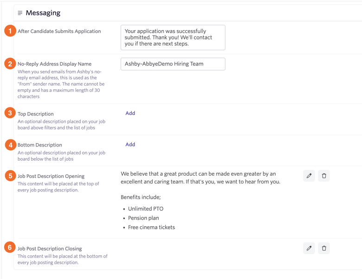Click the 'Bottom Description' label
This screenshot has height=279, width=362.
(40, 145)
